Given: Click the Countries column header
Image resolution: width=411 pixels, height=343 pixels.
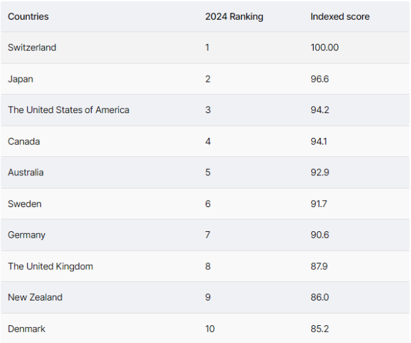Looking at the screenshot, I should pyautogui.click(x=28, y=17).
